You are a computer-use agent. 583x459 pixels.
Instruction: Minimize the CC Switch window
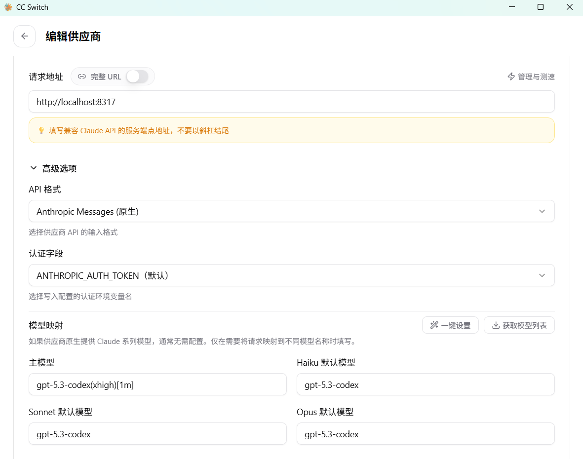coord(512,7)
